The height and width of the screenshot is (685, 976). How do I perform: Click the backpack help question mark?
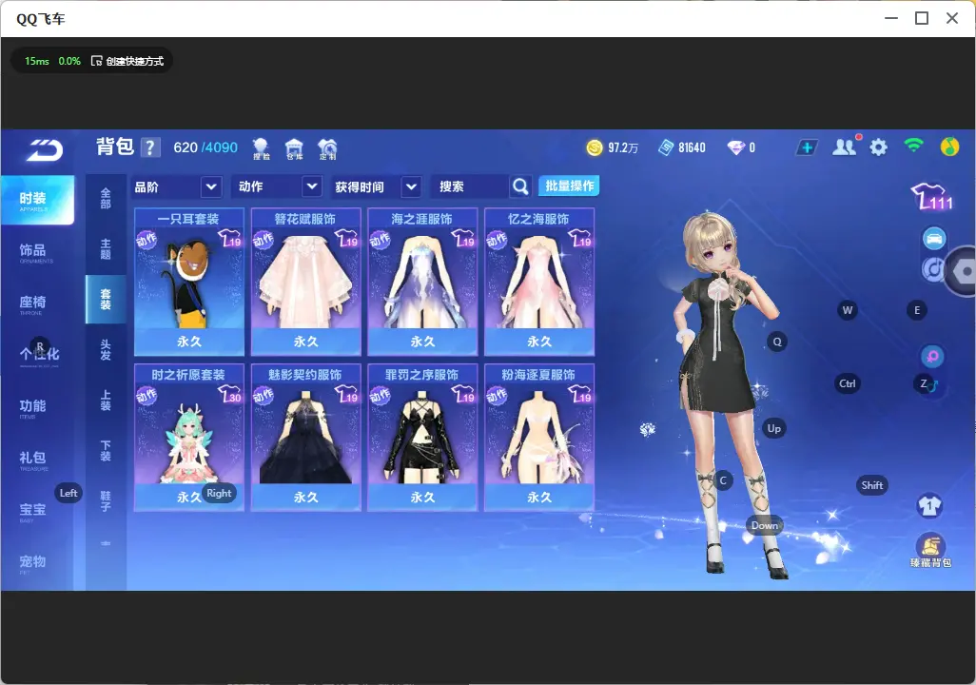pos(150,147)
